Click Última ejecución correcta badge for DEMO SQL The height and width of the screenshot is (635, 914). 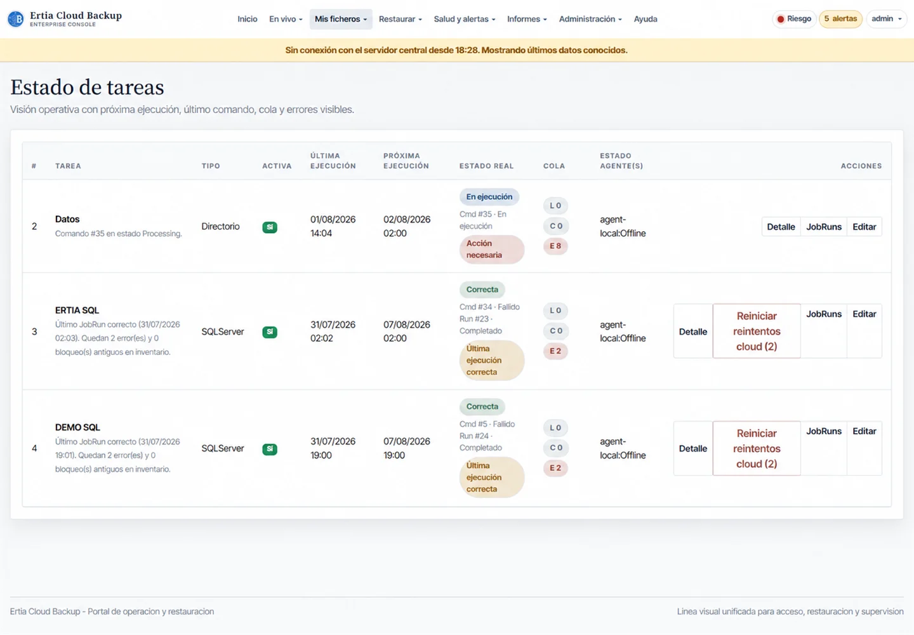(x=492, y=478)
